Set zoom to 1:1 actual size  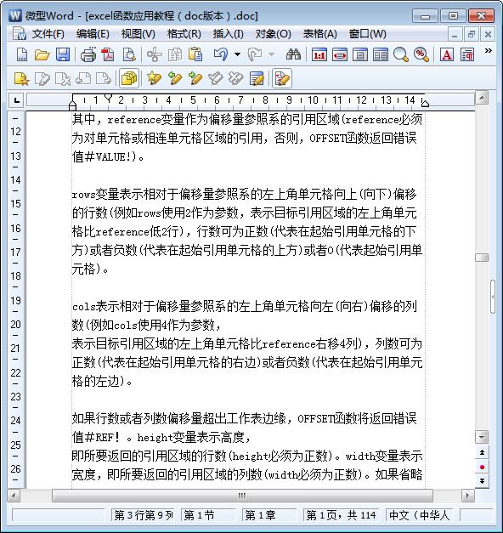pos(319,54)
